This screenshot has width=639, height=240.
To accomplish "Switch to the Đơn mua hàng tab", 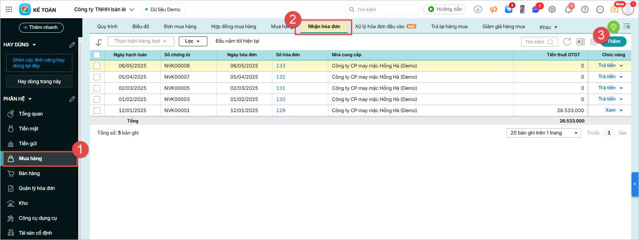I will 180,26.
